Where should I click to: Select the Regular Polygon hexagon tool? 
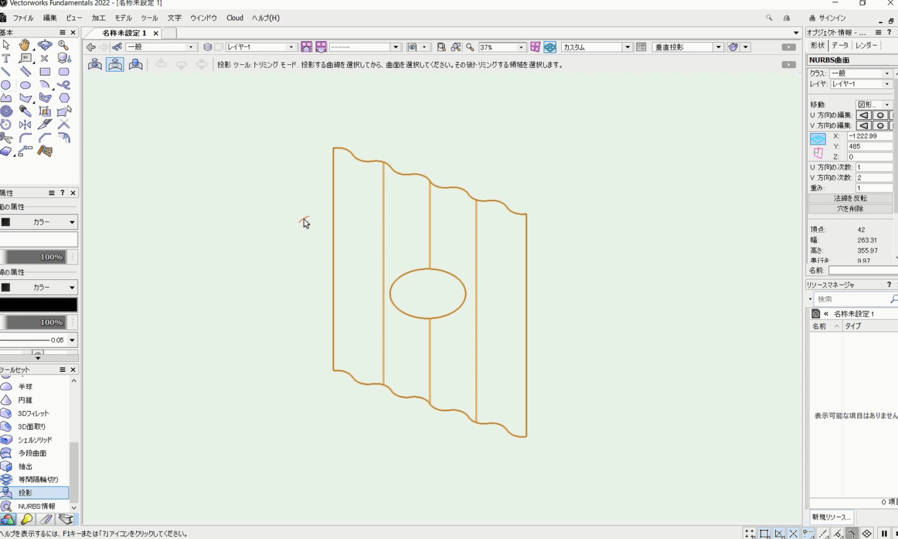point(64,98)
